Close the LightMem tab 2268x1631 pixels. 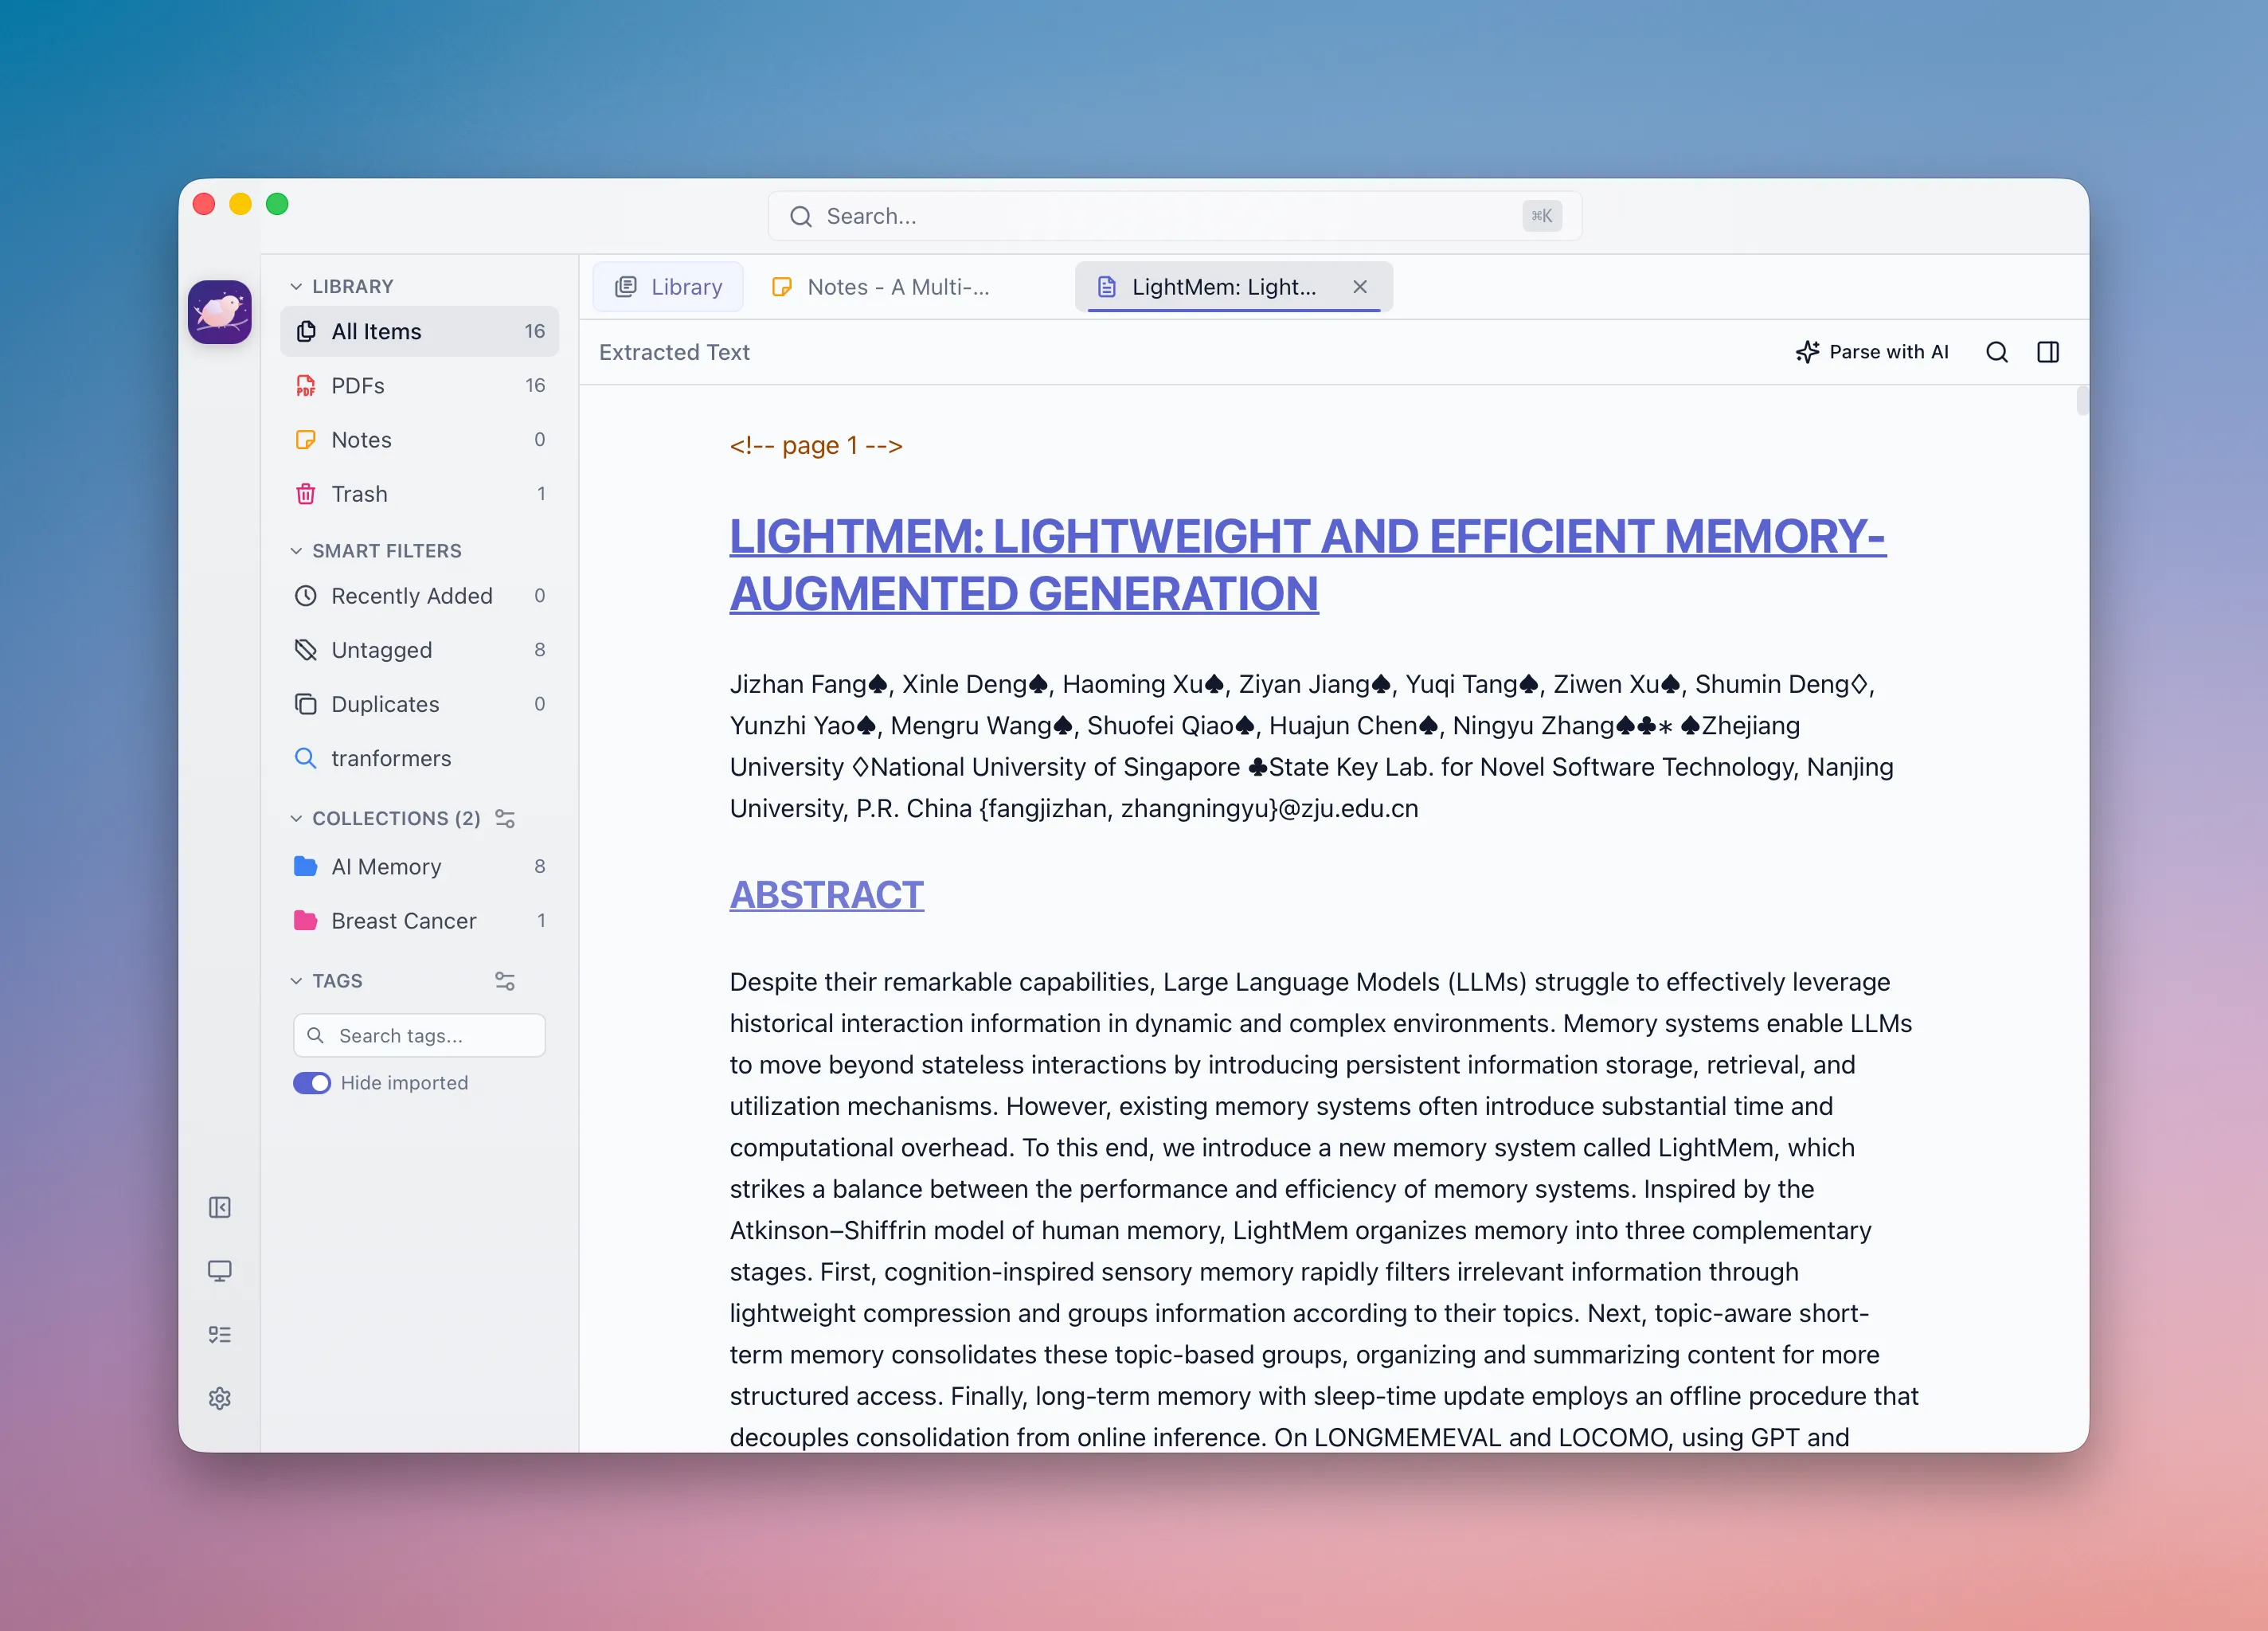1360,287
